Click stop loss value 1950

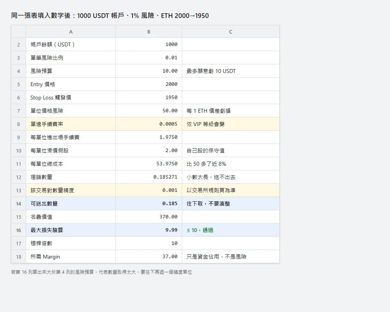(149, 97)
